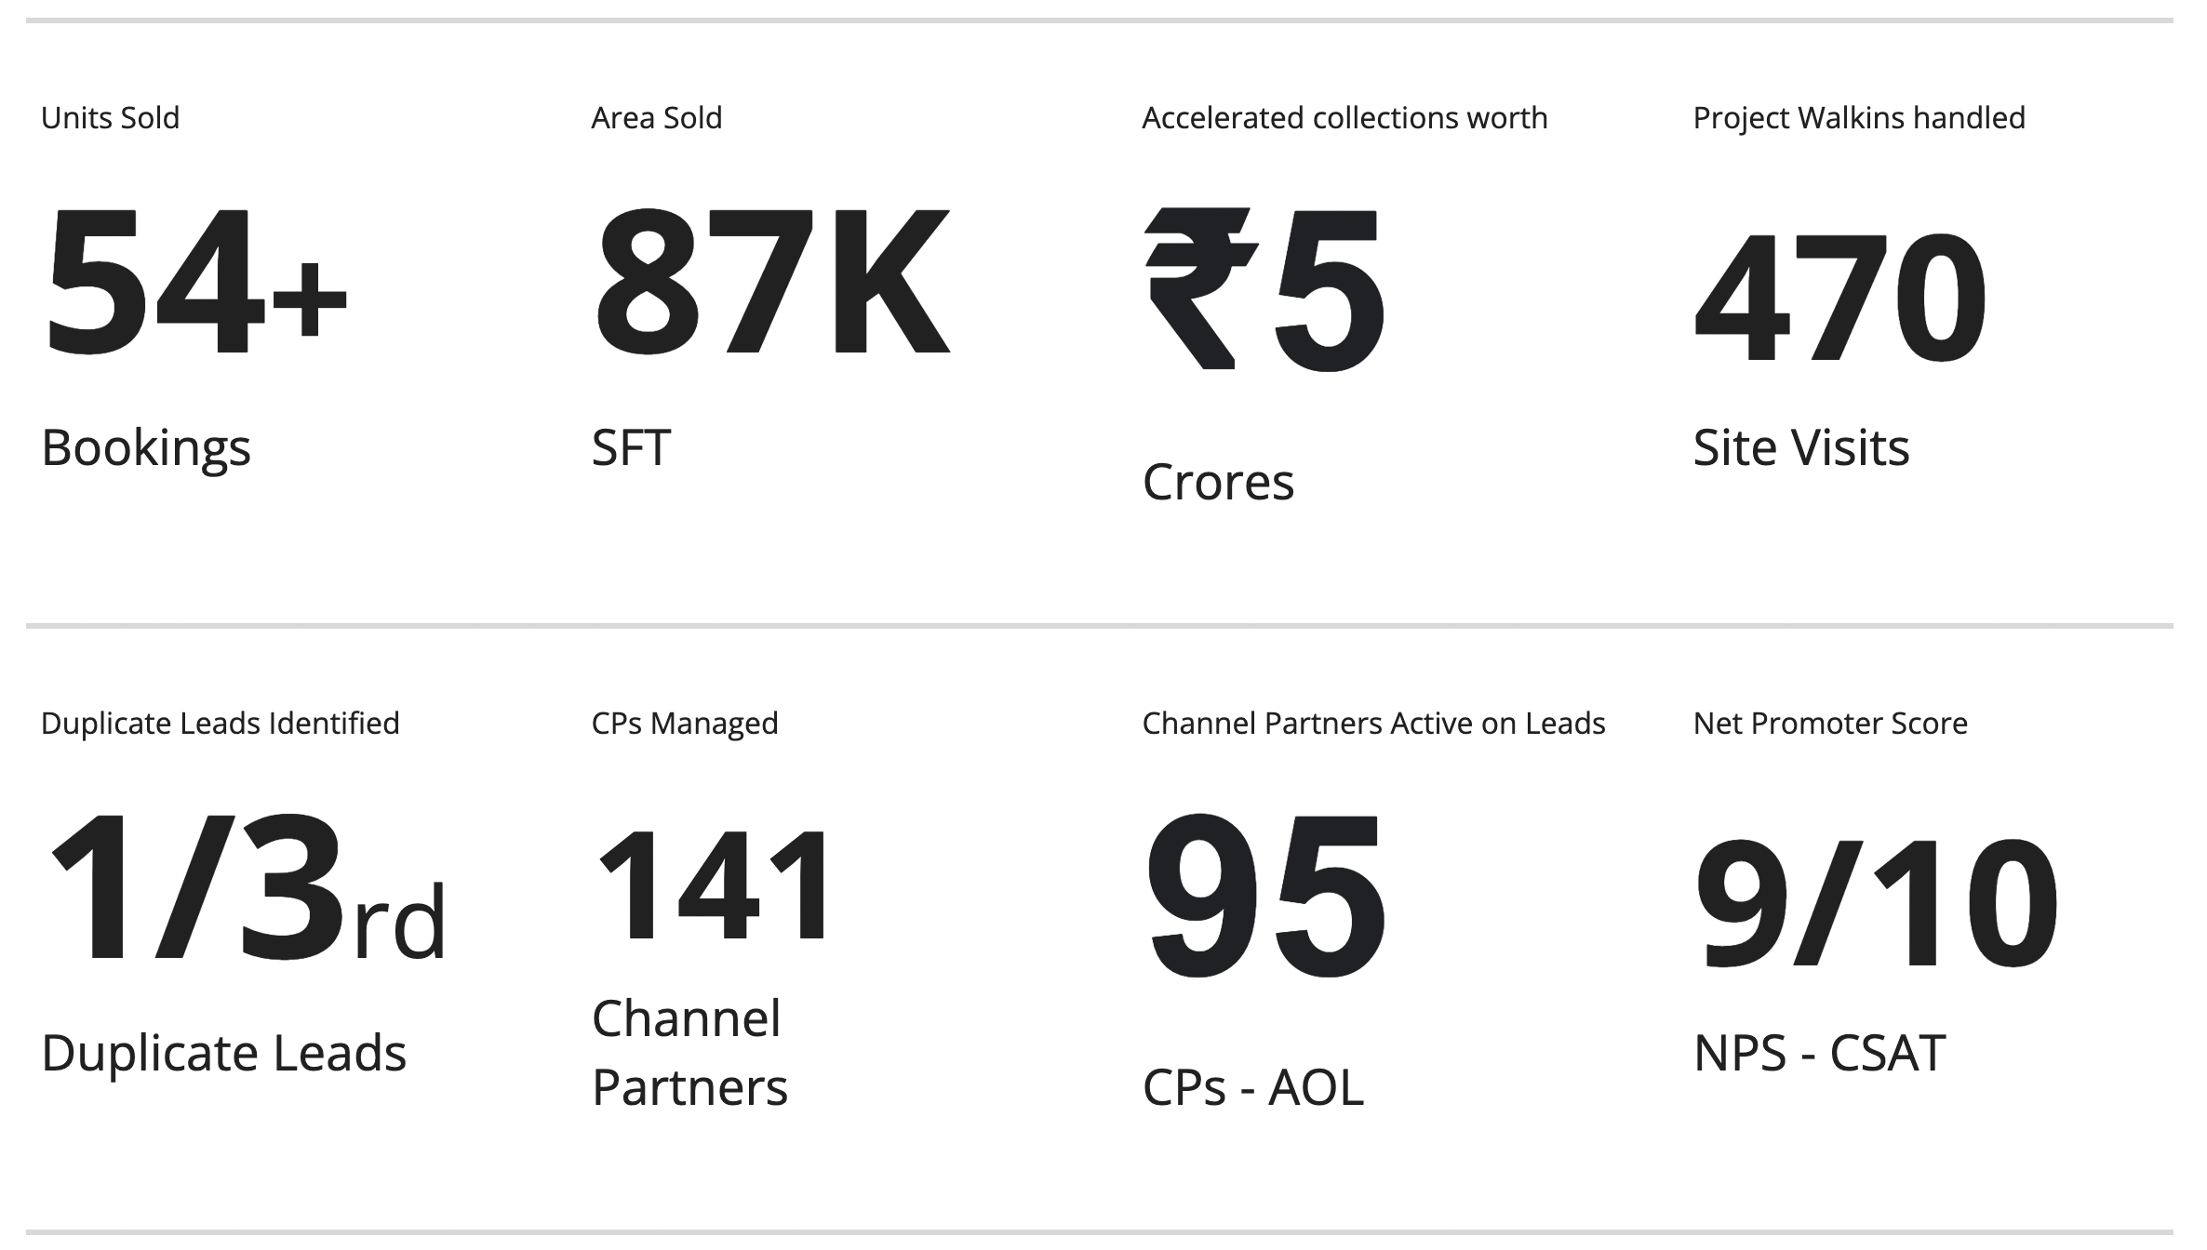Select the 141 statistic
This screenshot has width=2207, height=1250.
[715, 884]
